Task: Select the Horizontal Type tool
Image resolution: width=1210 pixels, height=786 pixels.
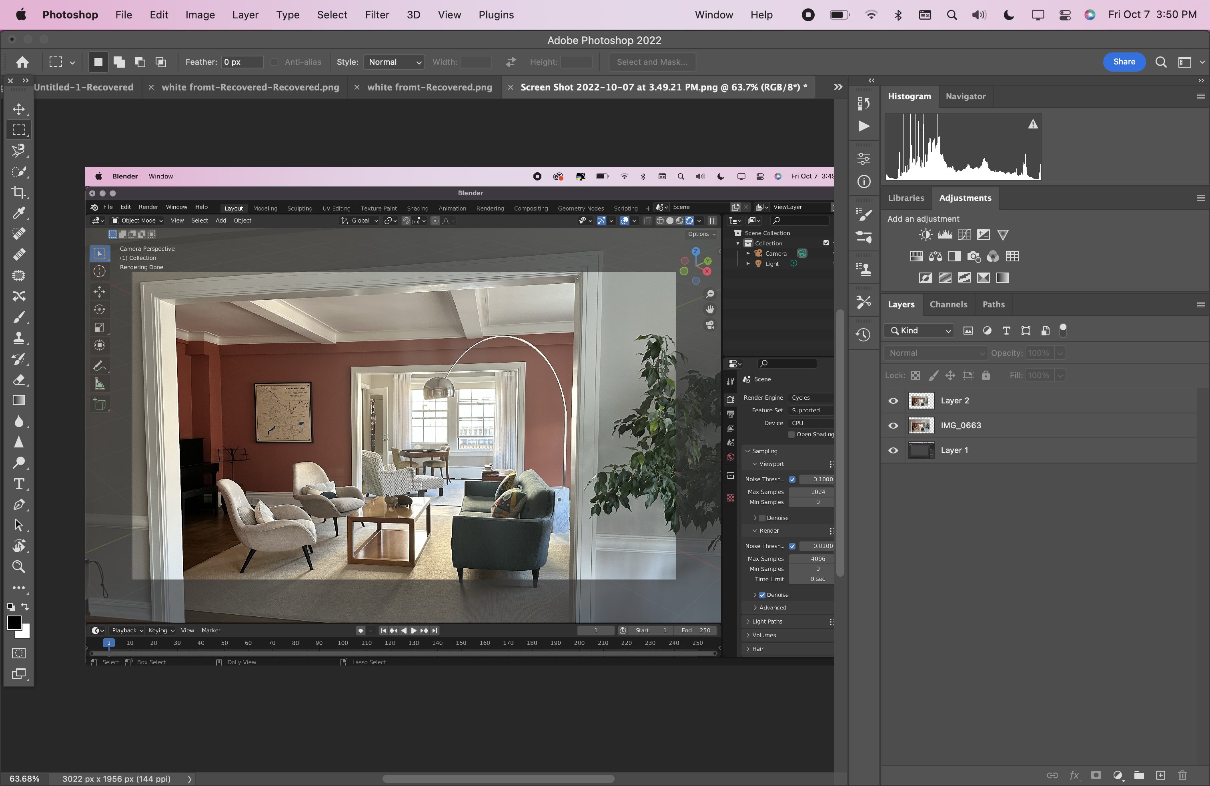Action: [x=19, y=483]
